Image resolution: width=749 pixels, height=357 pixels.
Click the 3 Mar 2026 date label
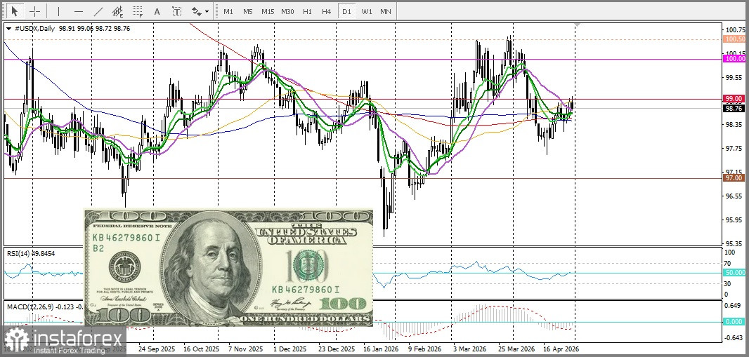[x=469, y=349]
